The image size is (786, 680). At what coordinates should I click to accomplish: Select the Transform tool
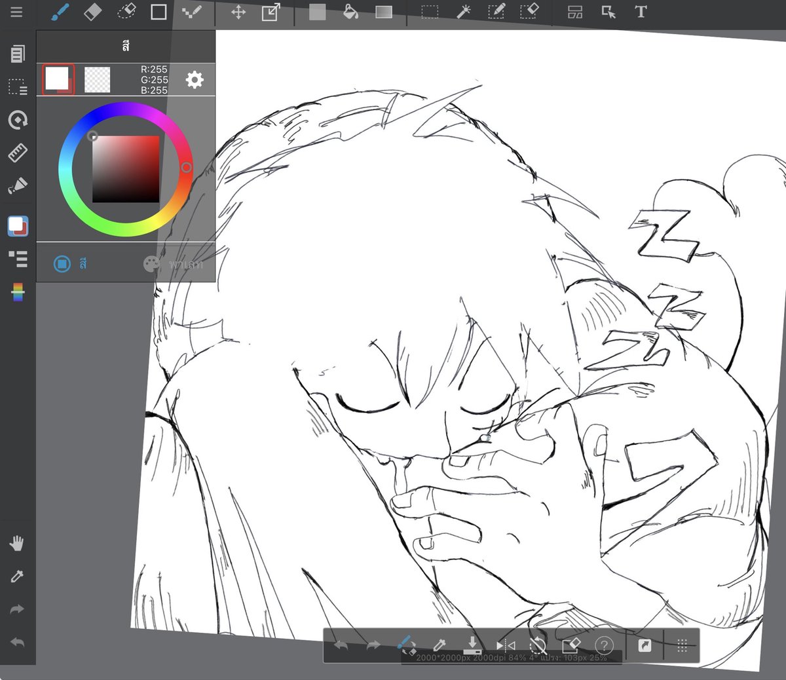(271, 12)
